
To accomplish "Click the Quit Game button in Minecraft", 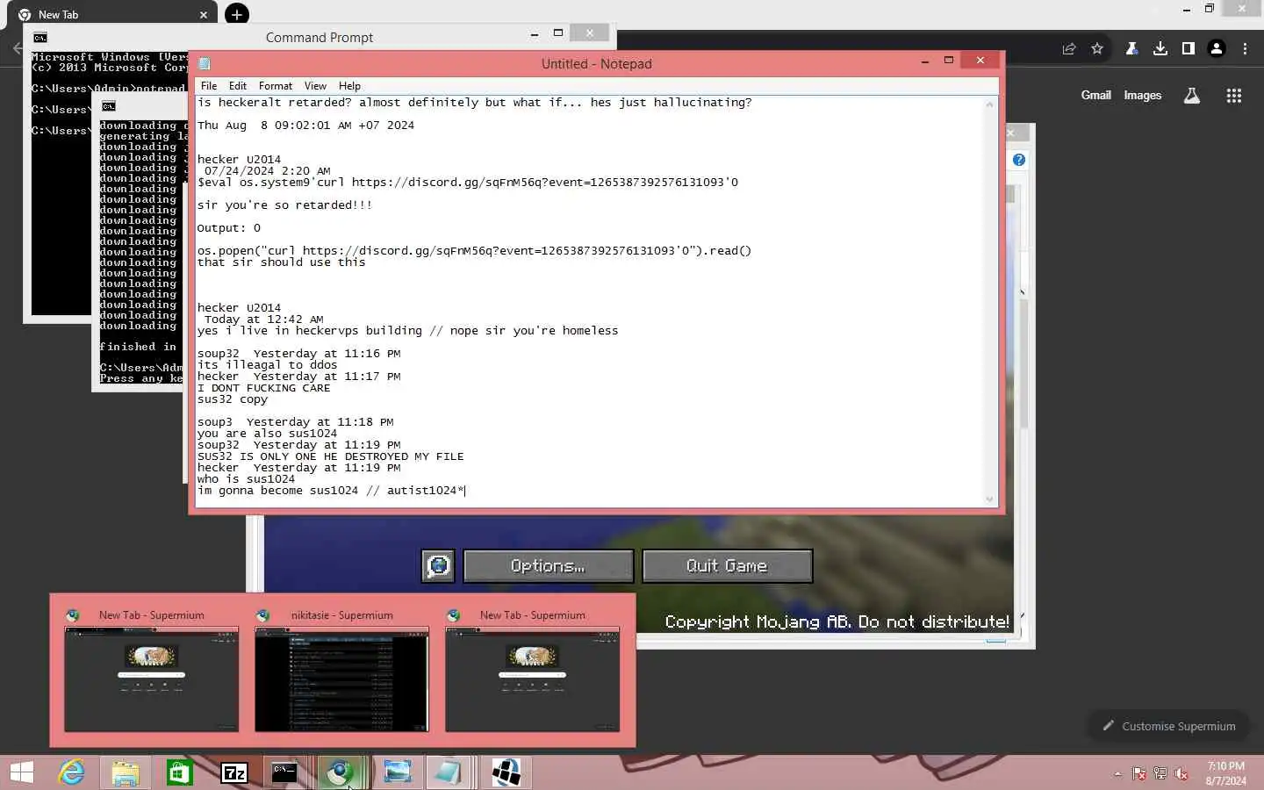I will point(727,566).
